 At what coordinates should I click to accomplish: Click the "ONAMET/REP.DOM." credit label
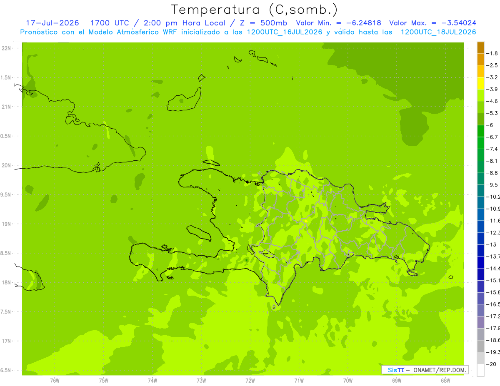coord(440,370)
